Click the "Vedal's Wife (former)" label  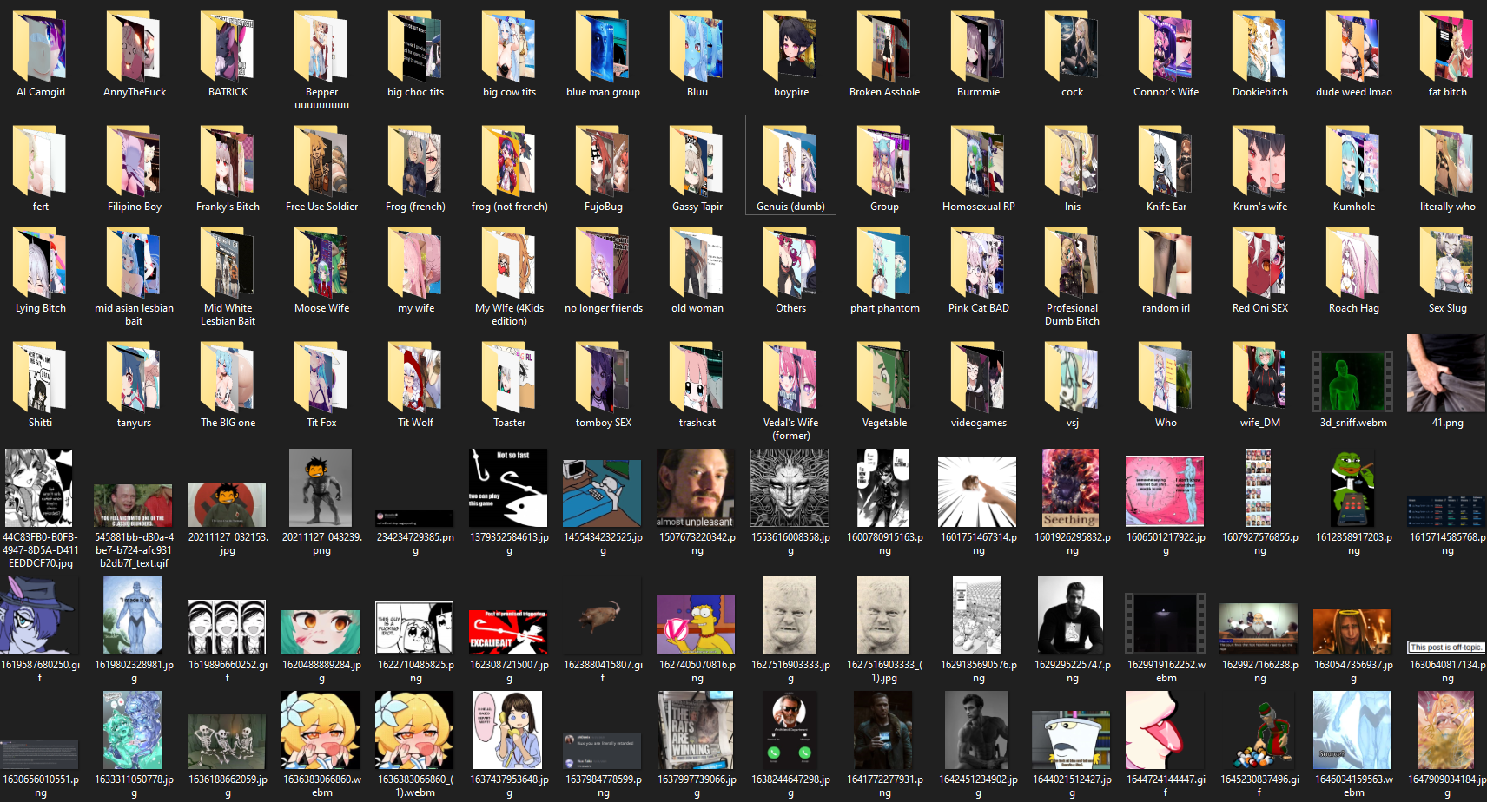pos(790,429)
